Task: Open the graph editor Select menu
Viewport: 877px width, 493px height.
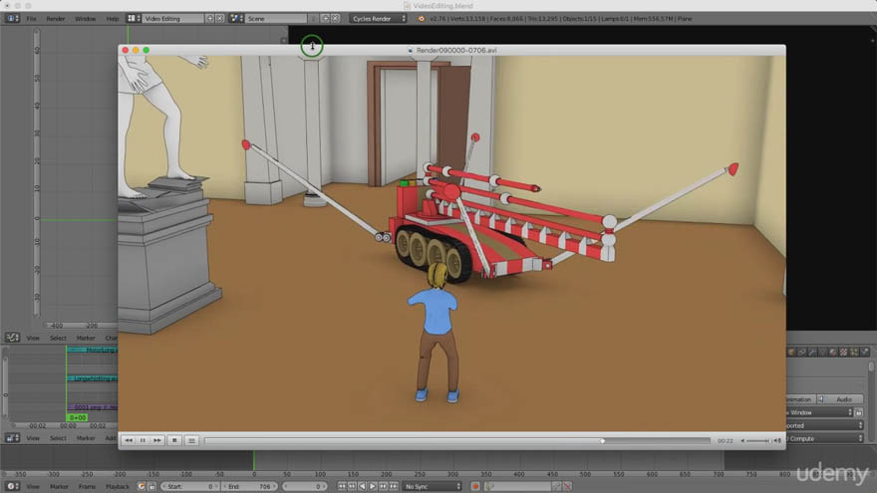Action: coord(58,338)
